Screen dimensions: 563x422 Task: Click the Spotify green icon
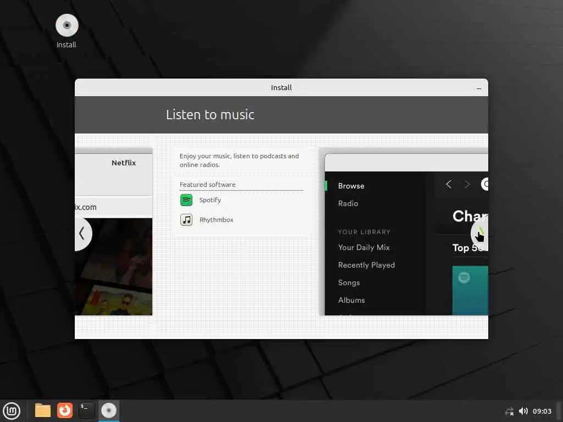[x=186, y=200]
